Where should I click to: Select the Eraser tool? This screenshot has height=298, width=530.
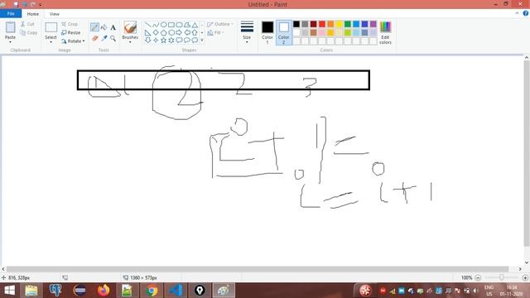[94, 38]
